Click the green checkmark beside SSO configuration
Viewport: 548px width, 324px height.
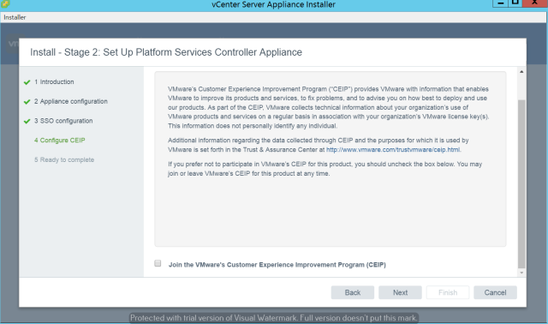pos(27,121)
